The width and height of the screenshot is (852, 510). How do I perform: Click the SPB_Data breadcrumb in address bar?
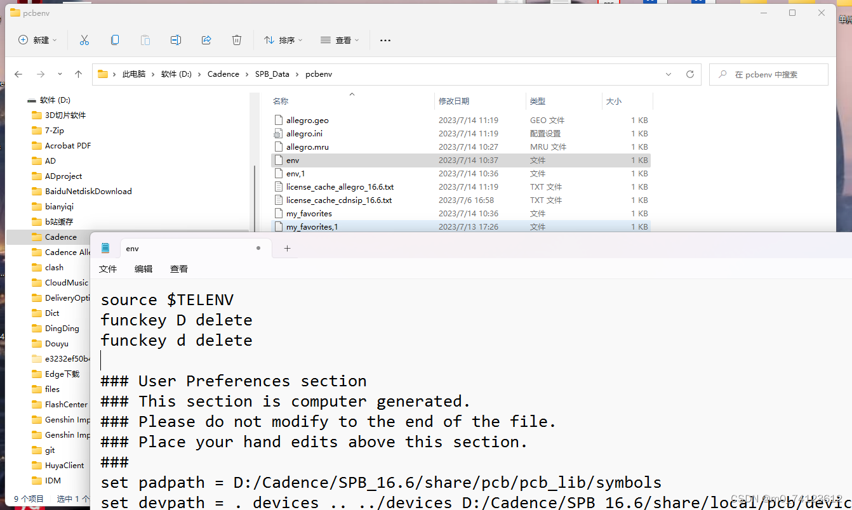[272, 74]
